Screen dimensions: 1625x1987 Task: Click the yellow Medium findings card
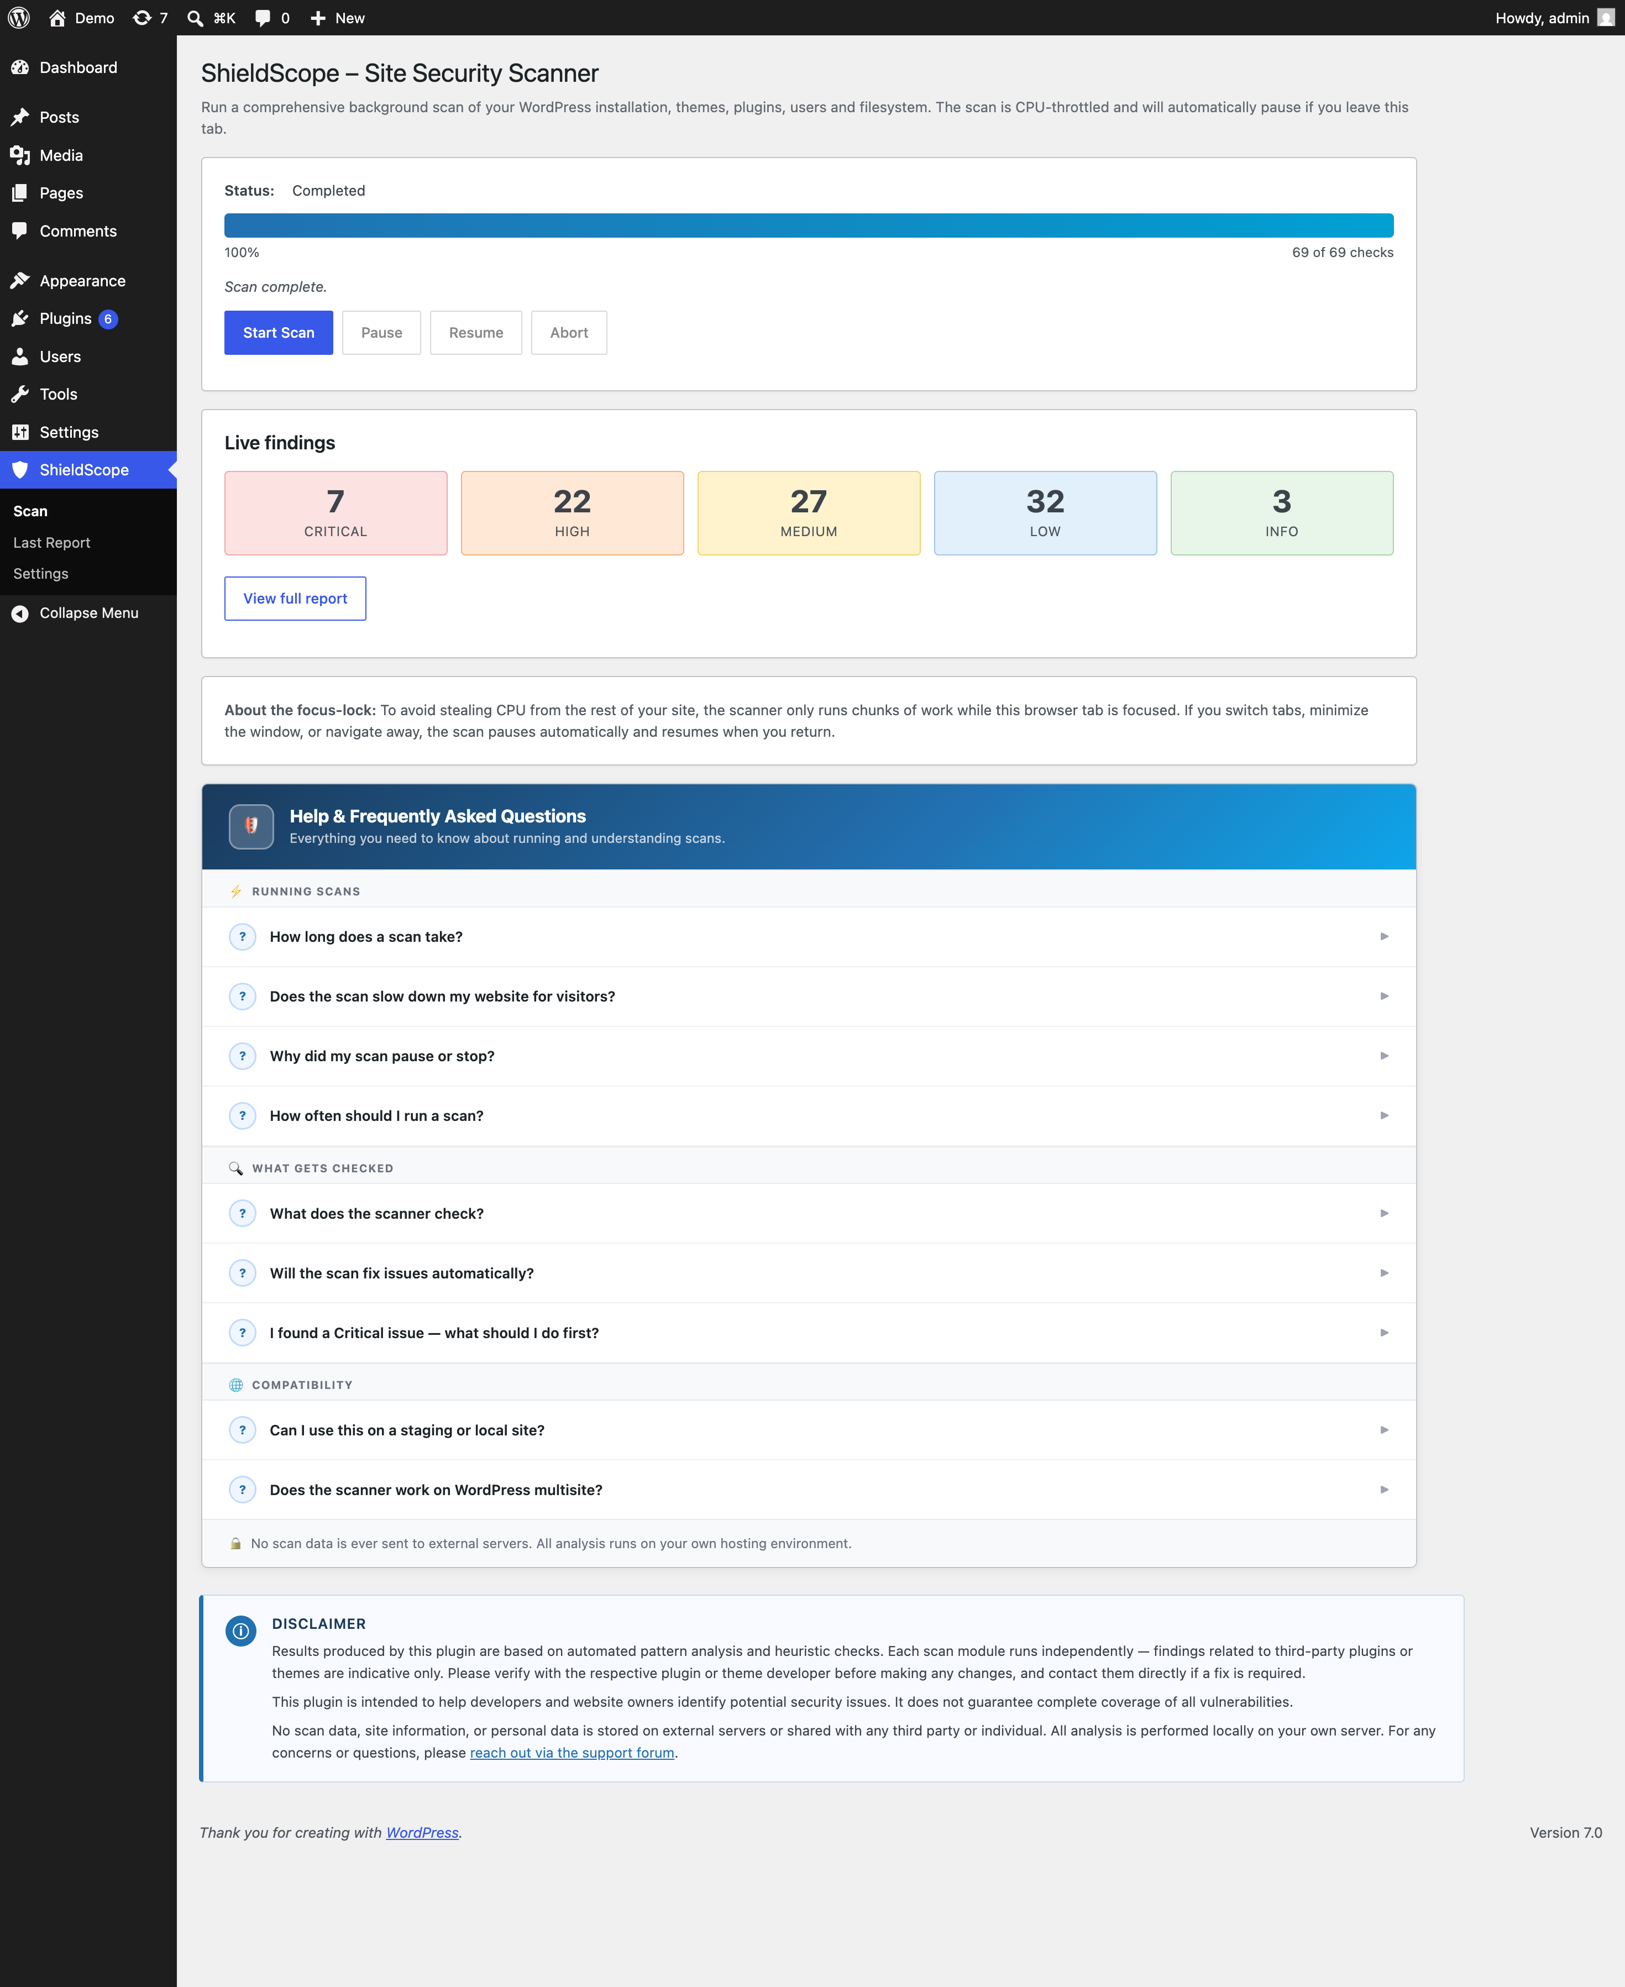(809, 513)
